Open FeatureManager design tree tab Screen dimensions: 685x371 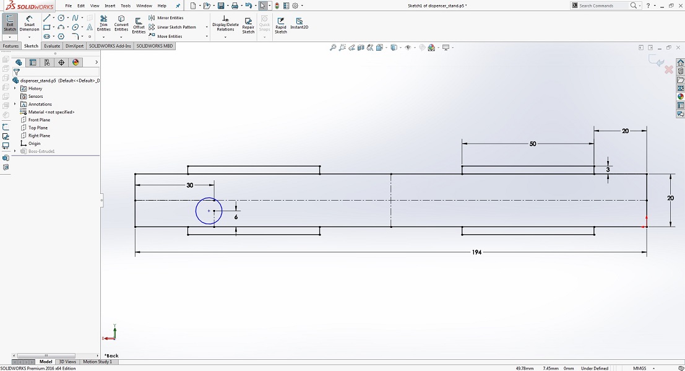pyautogui.click(x=19, y=63)
